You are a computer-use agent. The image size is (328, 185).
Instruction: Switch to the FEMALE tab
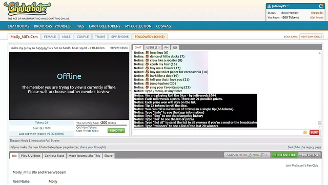[x=50, y=36]
